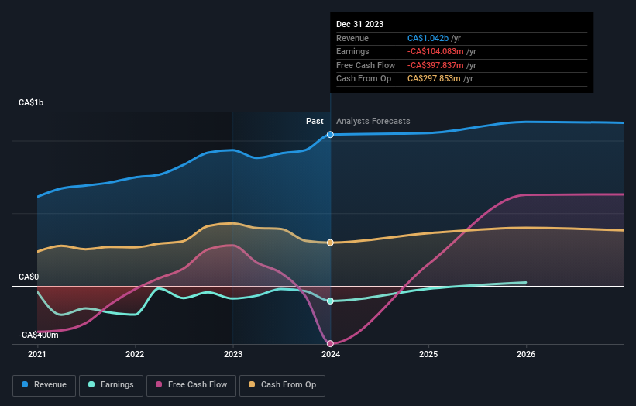Click the CA$0 y-axis label
Viewport: 636px width, 406px height.
point(29,277)
